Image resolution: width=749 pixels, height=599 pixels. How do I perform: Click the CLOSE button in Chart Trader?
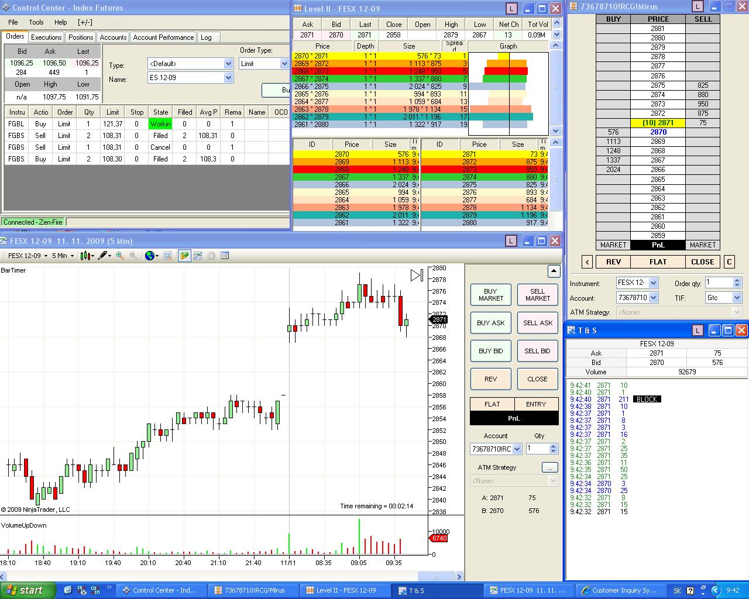coord(538,379)
